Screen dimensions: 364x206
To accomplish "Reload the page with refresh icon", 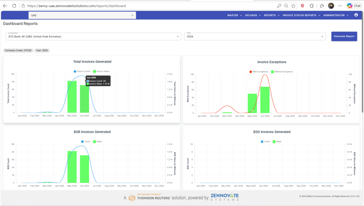I will point(14,6).
